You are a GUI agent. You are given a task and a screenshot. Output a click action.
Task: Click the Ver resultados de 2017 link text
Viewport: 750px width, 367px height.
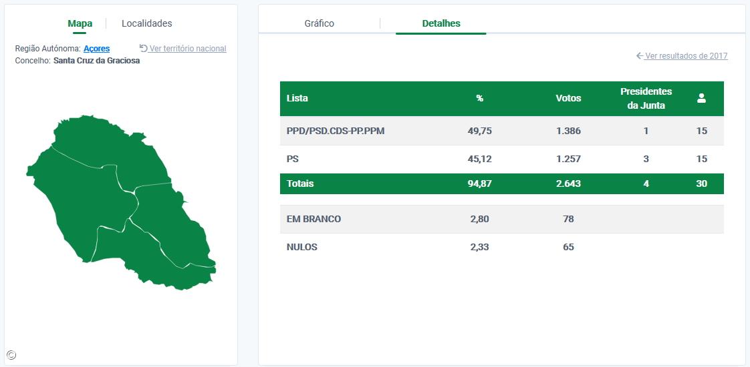point(686,56)
